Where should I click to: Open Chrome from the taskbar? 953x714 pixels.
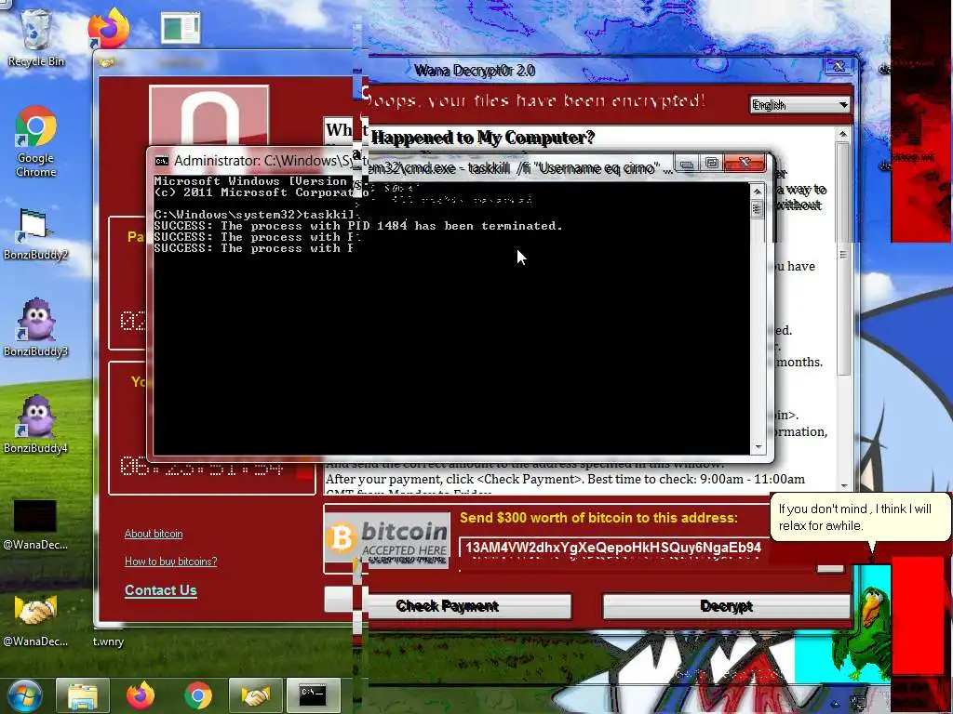[198, 695]
